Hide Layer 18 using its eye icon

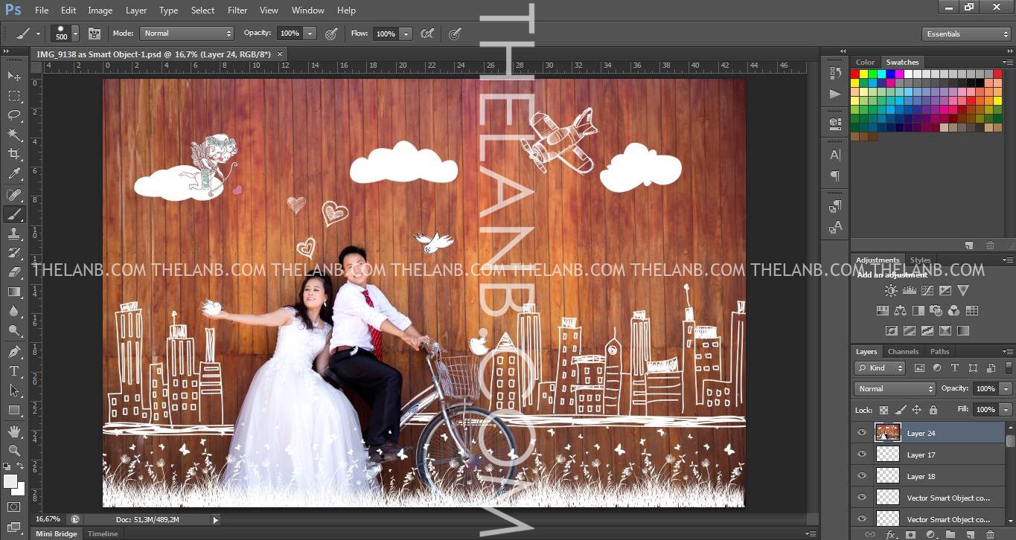pyautogui.click(x=862, y=476)
